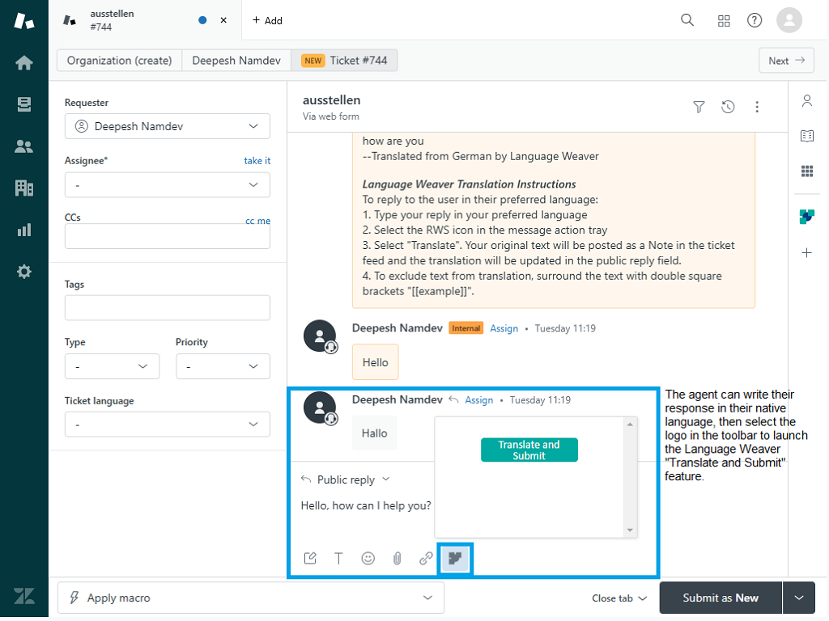This screenshot has height=621, width=829.
Task: Open the Submit status arrow dropdown
Action: point(798,598)
